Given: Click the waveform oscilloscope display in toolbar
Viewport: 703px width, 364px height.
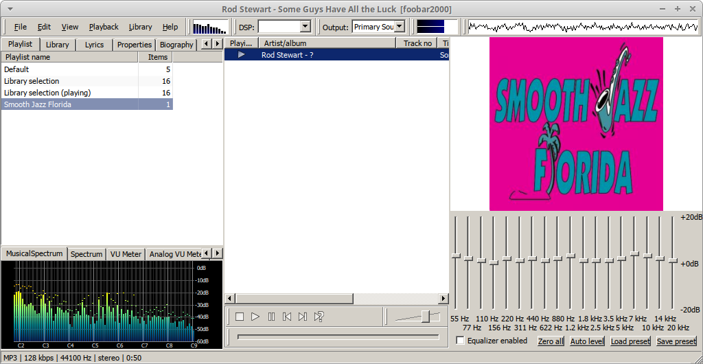Looking at the screenshot, I should [x=584, y=27].
